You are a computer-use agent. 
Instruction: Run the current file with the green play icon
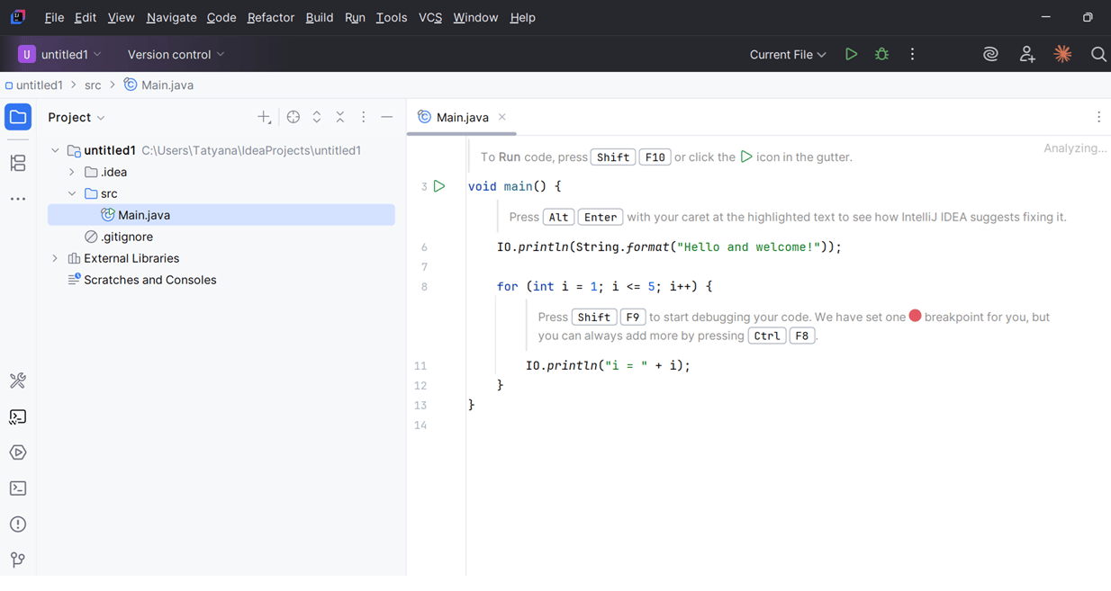point(851,54)
